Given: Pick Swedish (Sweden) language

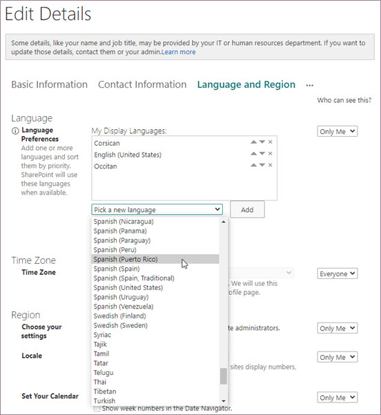Looking at the screenshot, I should [155, 325].
